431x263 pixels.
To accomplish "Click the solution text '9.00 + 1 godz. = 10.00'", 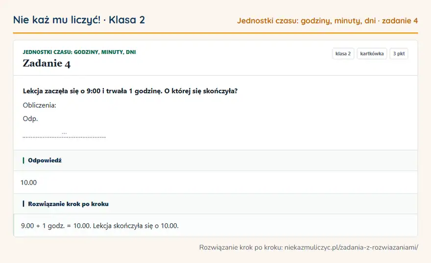I will [x=56, y=226].
